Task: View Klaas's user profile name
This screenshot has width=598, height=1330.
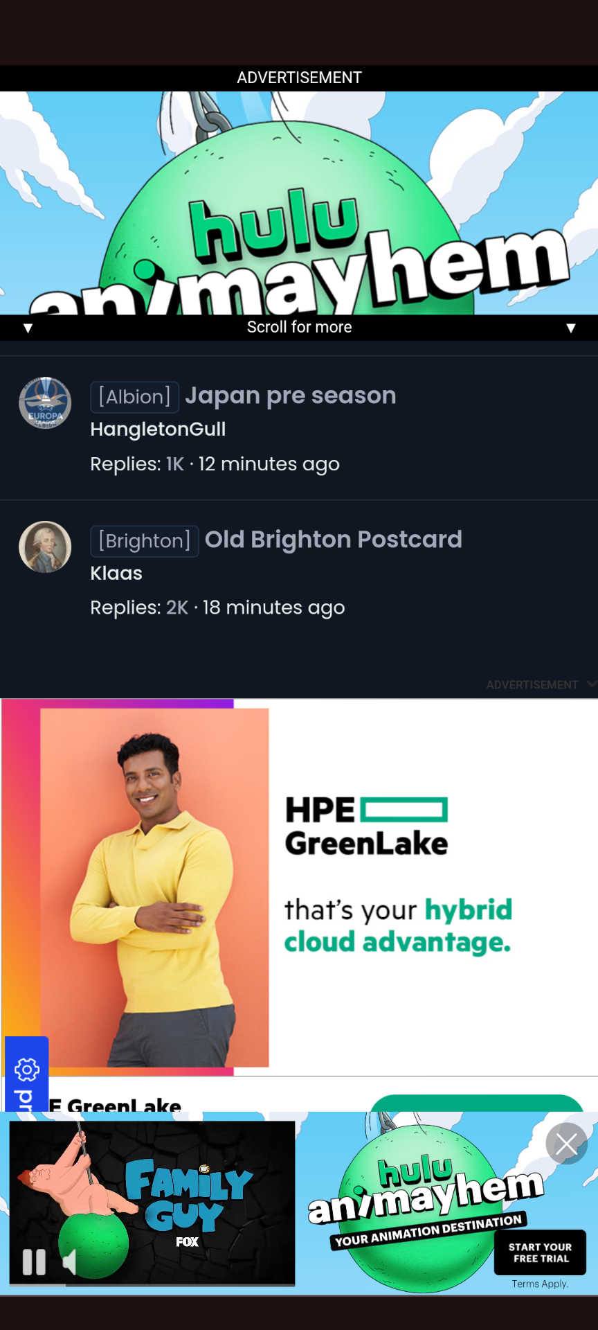Action: [x=116, y=574]
